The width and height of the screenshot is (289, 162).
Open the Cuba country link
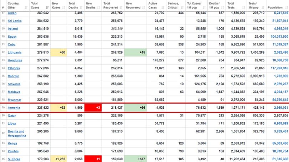click(x=11, y=45)
